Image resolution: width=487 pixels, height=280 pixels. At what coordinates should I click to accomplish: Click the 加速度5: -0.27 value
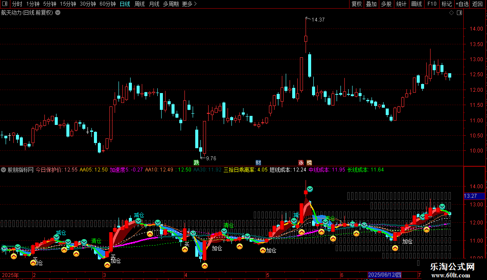click(126, 170)
